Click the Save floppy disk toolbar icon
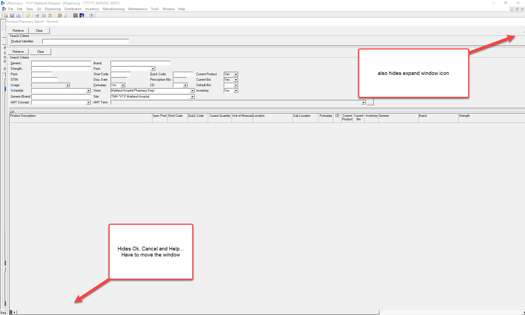The image size is (525, 315). [12, 16]
